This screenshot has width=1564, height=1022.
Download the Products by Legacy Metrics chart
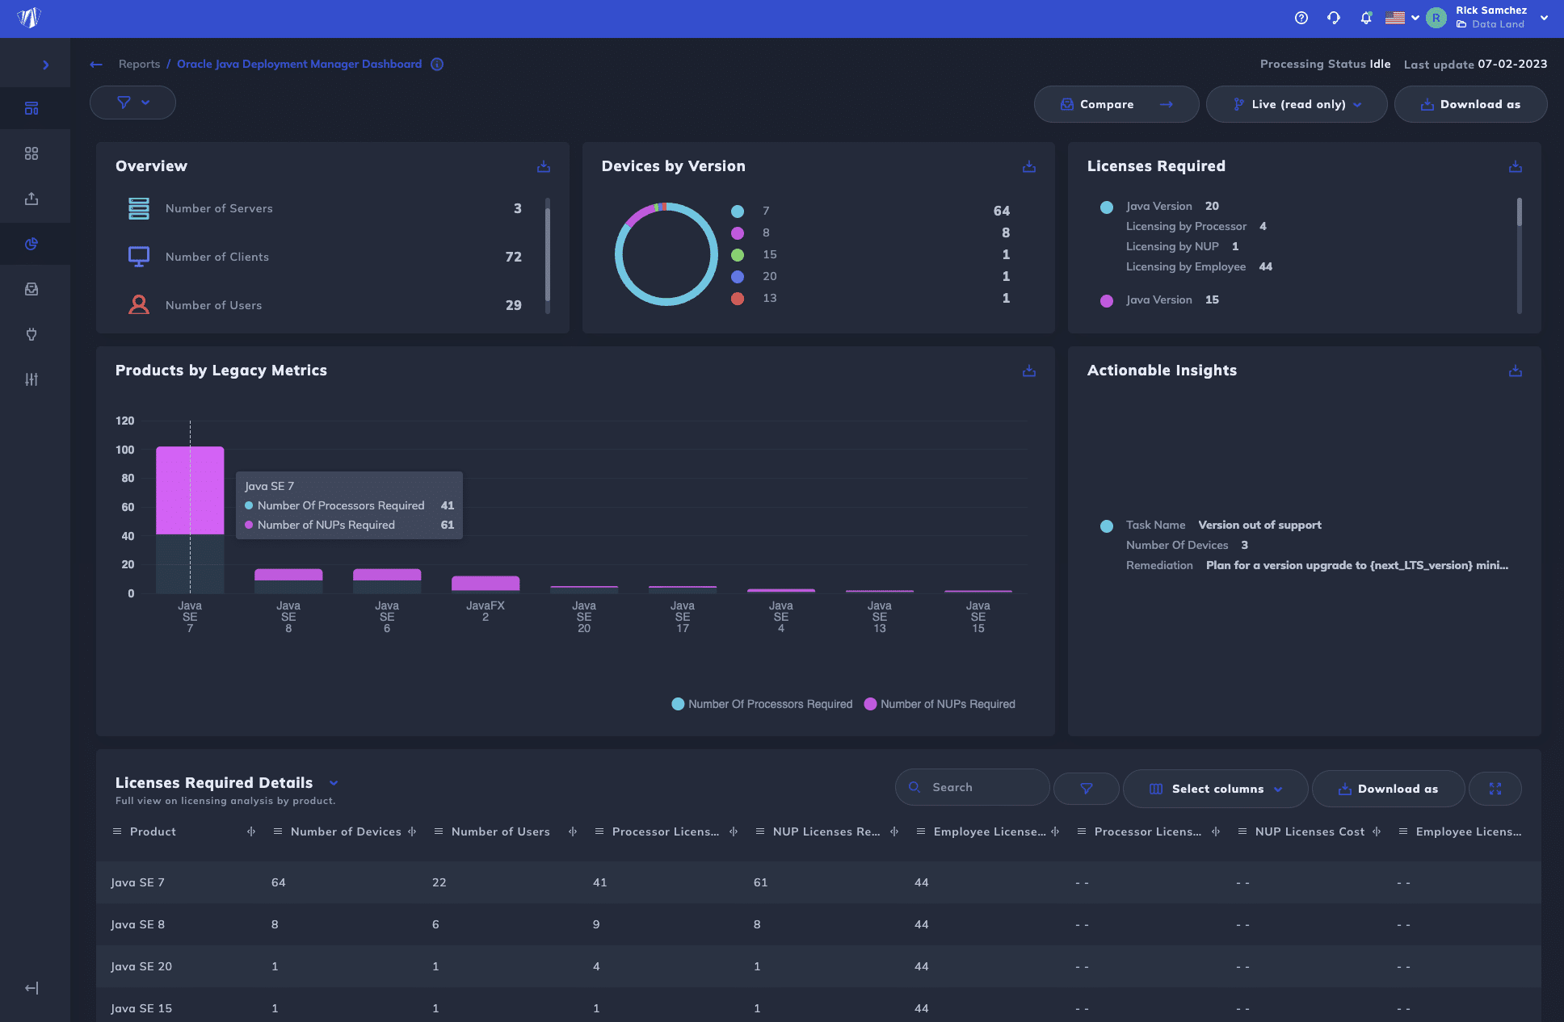(1029, 371)
